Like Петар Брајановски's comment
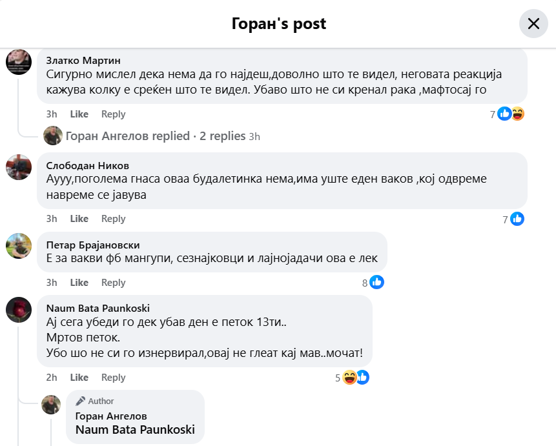Image resolution: width=556 pixels, height=446 pixels. [79, 283]
